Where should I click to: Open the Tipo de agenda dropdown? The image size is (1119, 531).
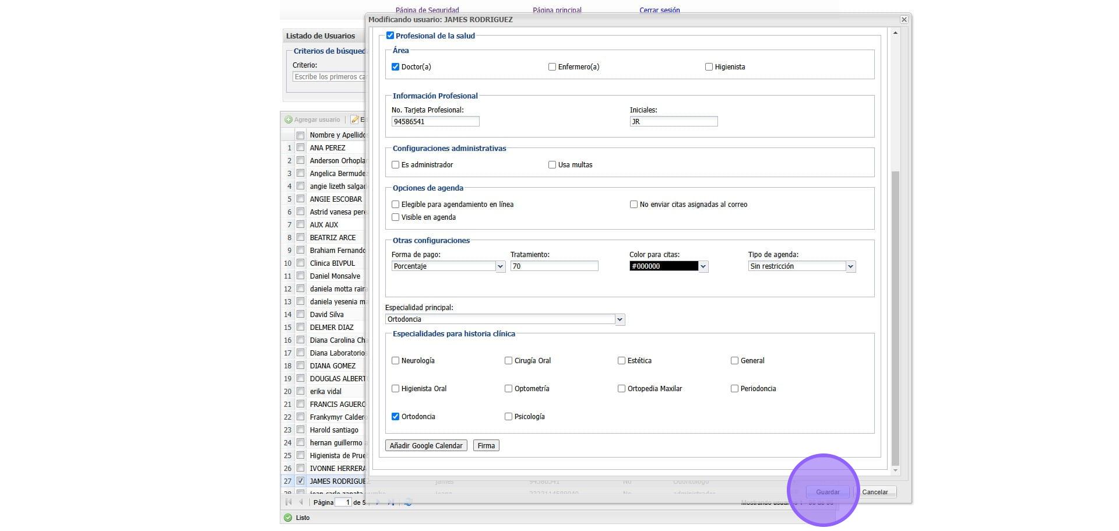pyautogui.click(x=850, y=266)
